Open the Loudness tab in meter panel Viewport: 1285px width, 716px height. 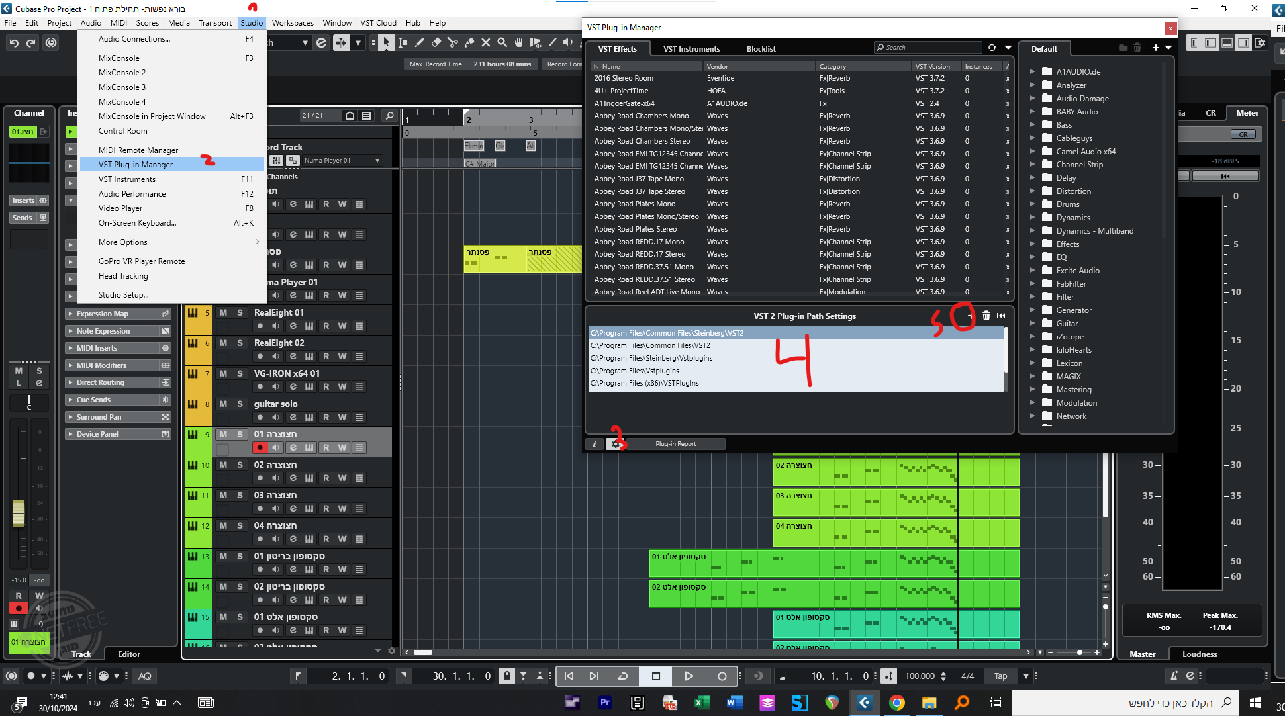[1200, 654]
